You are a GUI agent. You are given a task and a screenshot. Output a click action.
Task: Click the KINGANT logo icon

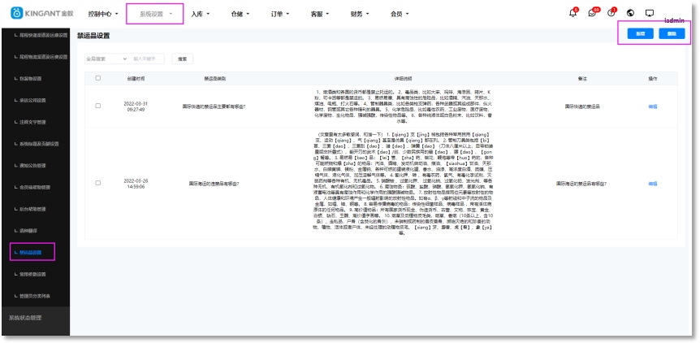16,13
